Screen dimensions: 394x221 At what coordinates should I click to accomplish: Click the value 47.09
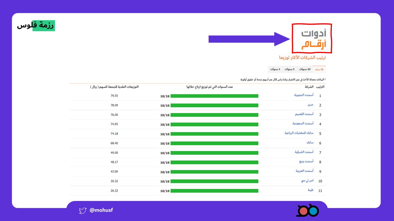tap(114, 172)
